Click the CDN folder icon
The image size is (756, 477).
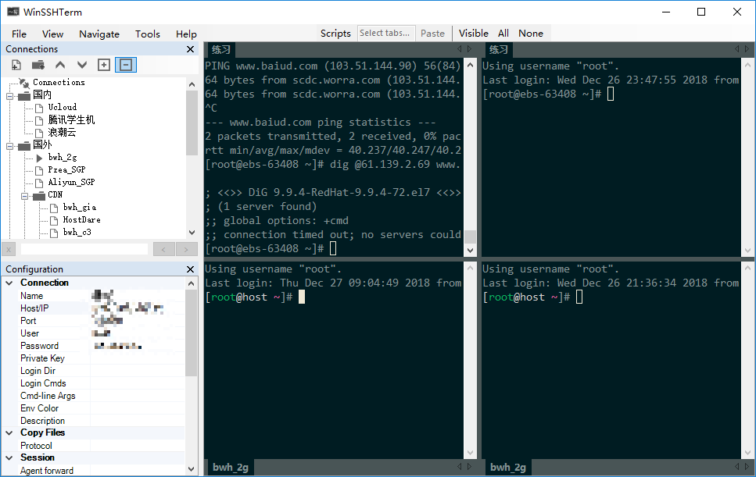39,196
